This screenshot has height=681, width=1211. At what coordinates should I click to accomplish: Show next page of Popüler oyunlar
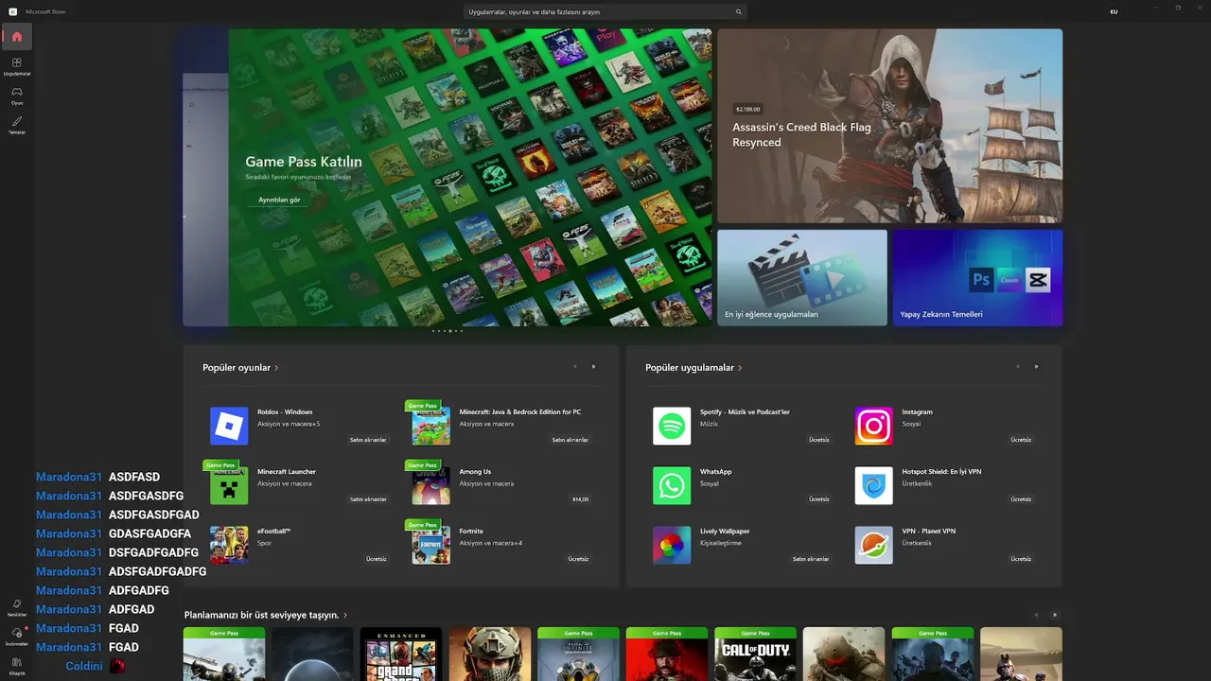coord(593,367)
